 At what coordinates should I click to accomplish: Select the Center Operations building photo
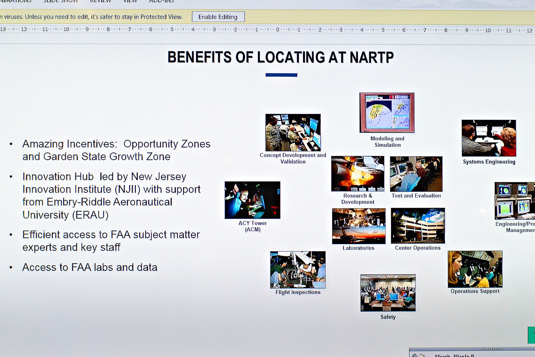point(418,226)
